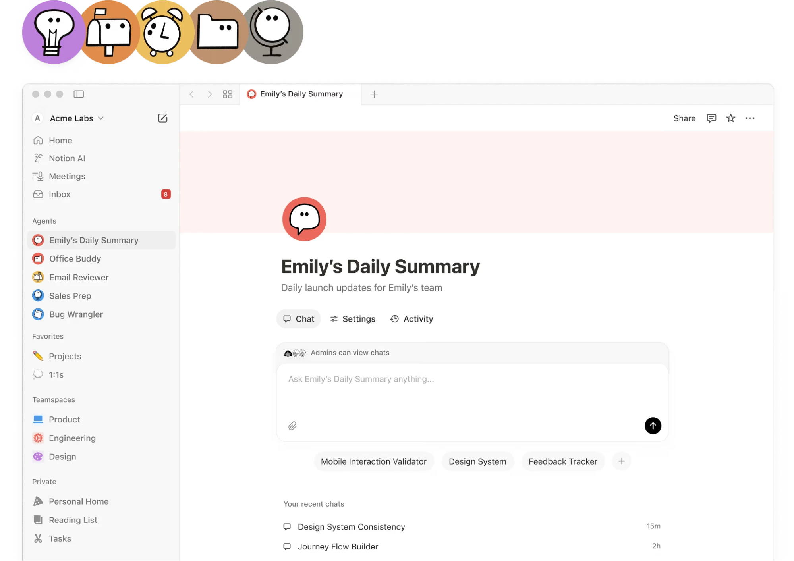Screen dimensions: 794x561
Task: Select the Email Reviewer agent
Action: [x=78, y=277]
